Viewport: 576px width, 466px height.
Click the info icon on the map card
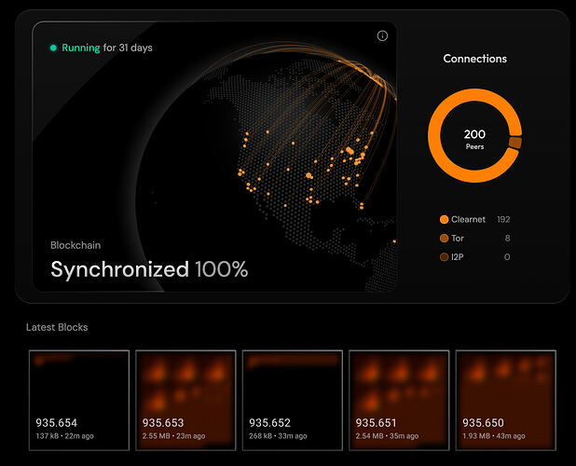[x=382, y=35]
